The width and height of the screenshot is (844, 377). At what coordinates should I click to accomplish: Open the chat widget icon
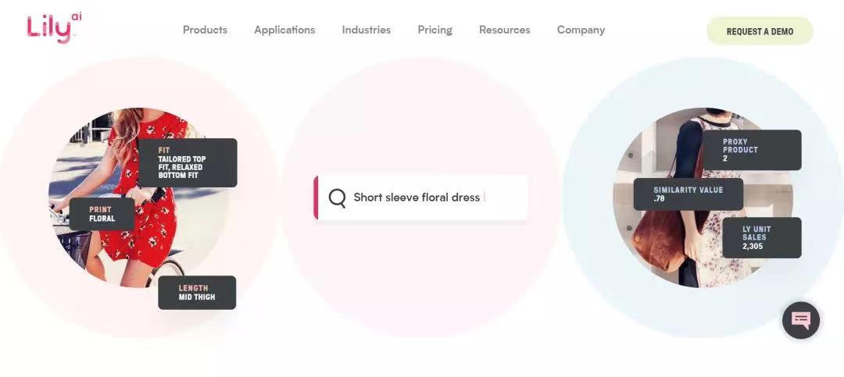801,321
